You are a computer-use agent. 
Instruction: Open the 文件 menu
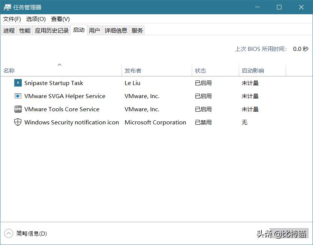(x=12, y=19)
